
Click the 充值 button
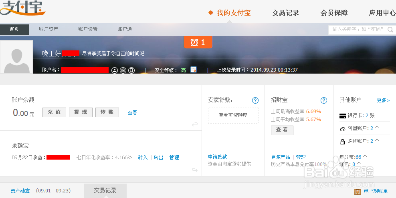[x=54, y=112]
